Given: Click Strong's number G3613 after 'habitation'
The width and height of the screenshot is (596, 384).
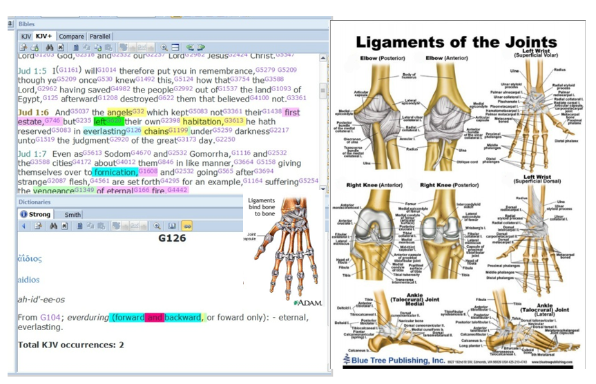Looking at the screenshot, I should pos(233,121).
